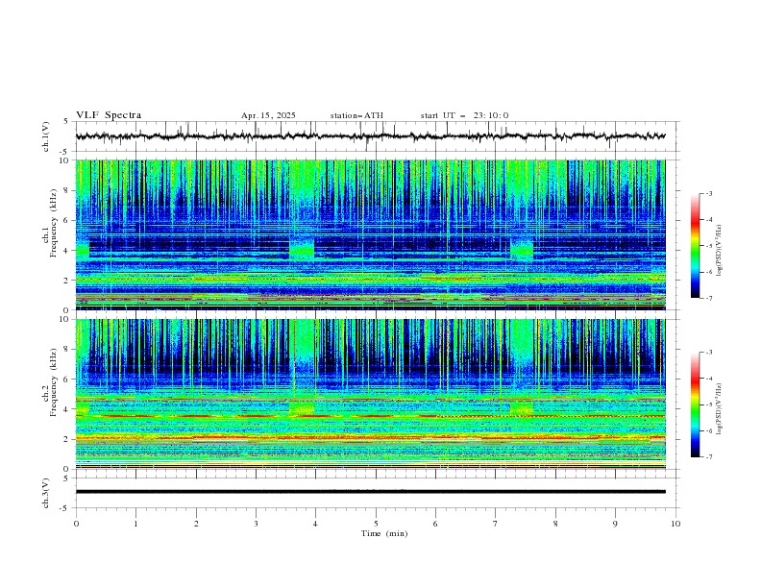Click the "station=ATH" label

[356, 115]
